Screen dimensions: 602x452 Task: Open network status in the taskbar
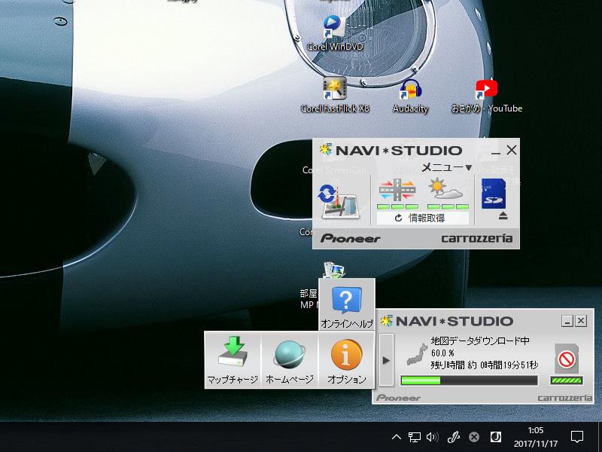[x=415, y=437]
